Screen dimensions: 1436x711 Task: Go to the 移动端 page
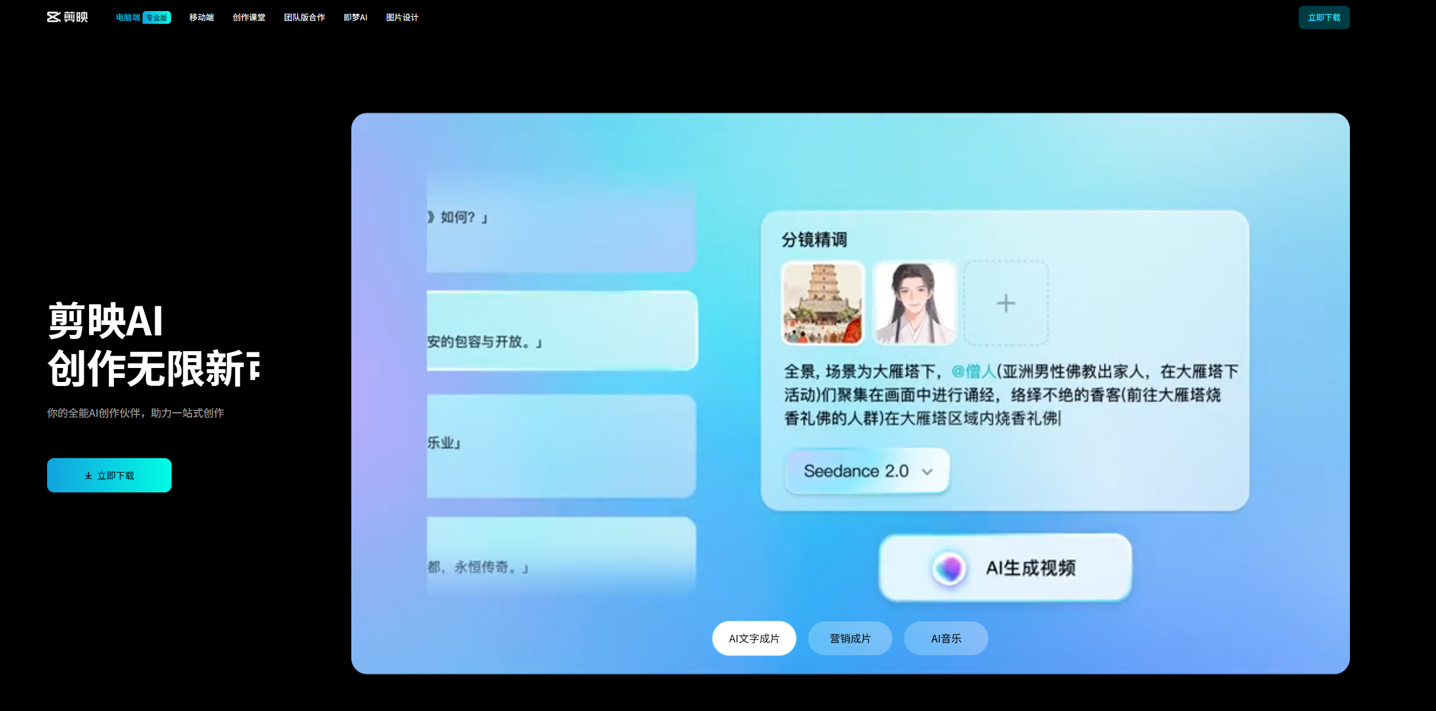(201, 17)
